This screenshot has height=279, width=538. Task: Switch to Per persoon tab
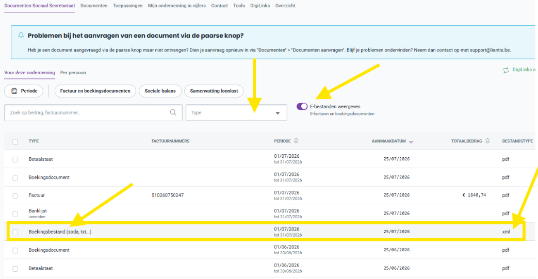tap(73, 73)
